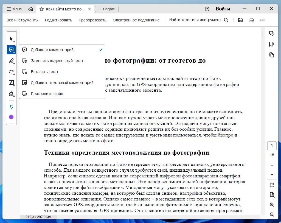Click the Save file icon
Image resolution: width=281 pixels, height=223 pixels.
(x=240, y=20)
